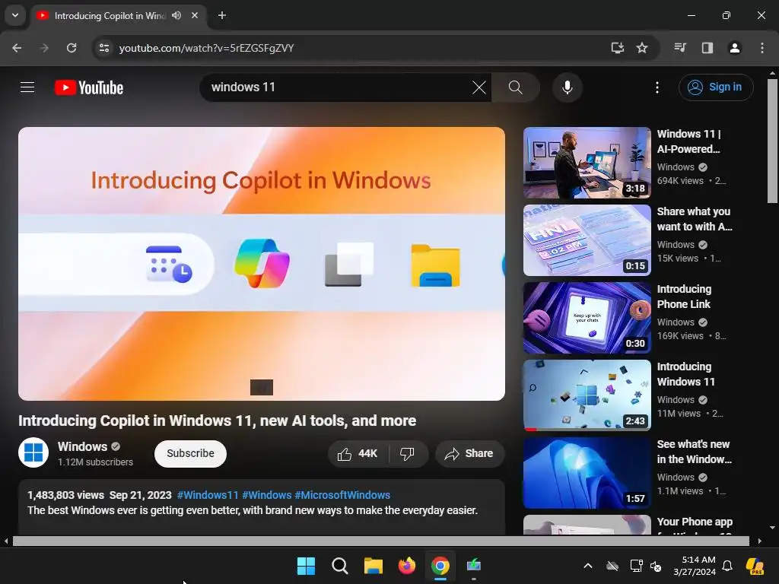Like the video with 44K thumbs up
Screen dimensions: 779x584
click(358, 453)
